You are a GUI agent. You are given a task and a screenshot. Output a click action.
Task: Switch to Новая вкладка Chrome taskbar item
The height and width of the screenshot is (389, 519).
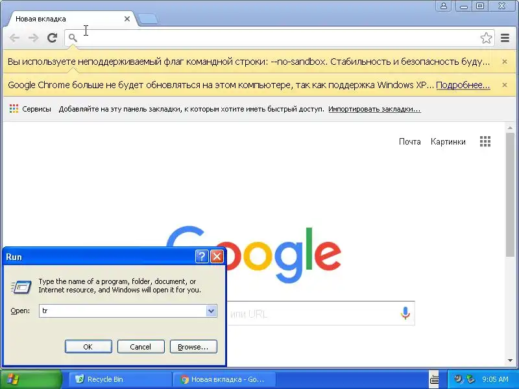223,379
